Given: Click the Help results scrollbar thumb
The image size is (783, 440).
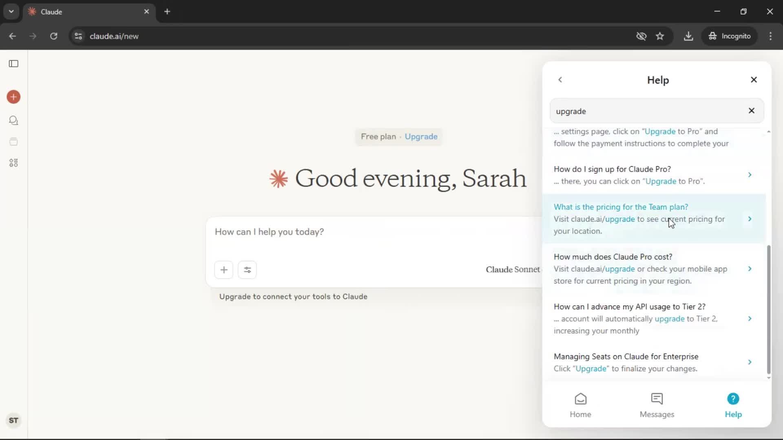Looking at the screenshot, I should [x=769, y=310].
